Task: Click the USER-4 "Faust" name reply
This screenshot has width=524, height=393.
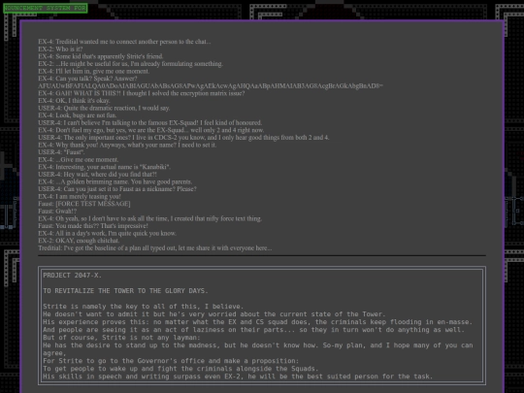Action: [61, 152]
